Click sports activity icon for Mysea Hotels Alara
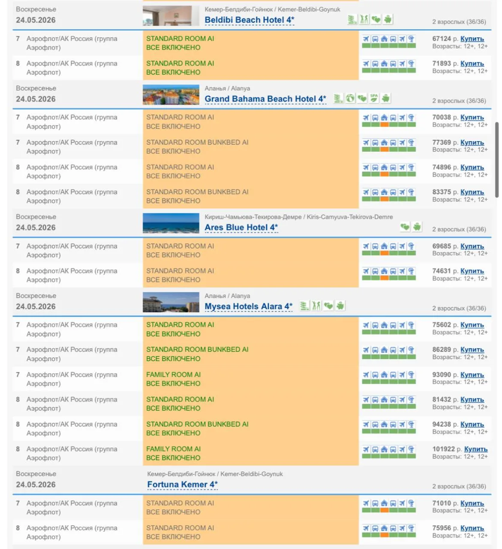The image size is (502, 549). coord(316,306)
